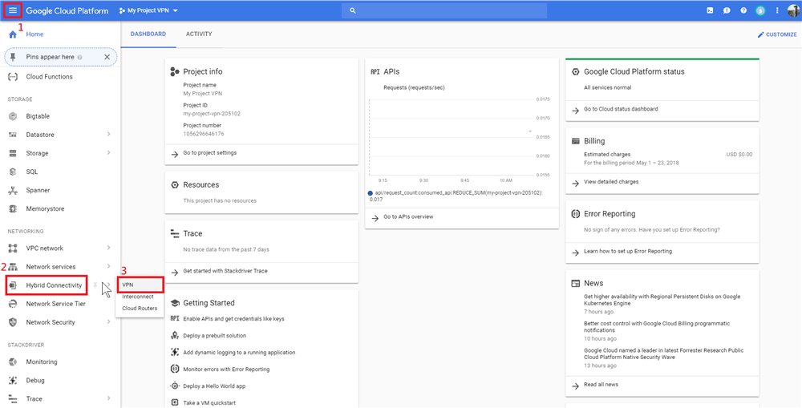The width and height of the screenshot is (802, 408).
Task: Click the pin icon beside Hybrid Connectivity
Action: pos(95,285)
